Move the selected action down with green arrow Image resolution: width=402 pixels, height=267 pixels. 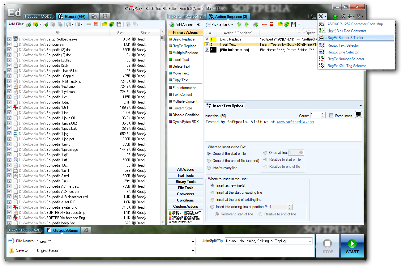click(x=246, y=24)
